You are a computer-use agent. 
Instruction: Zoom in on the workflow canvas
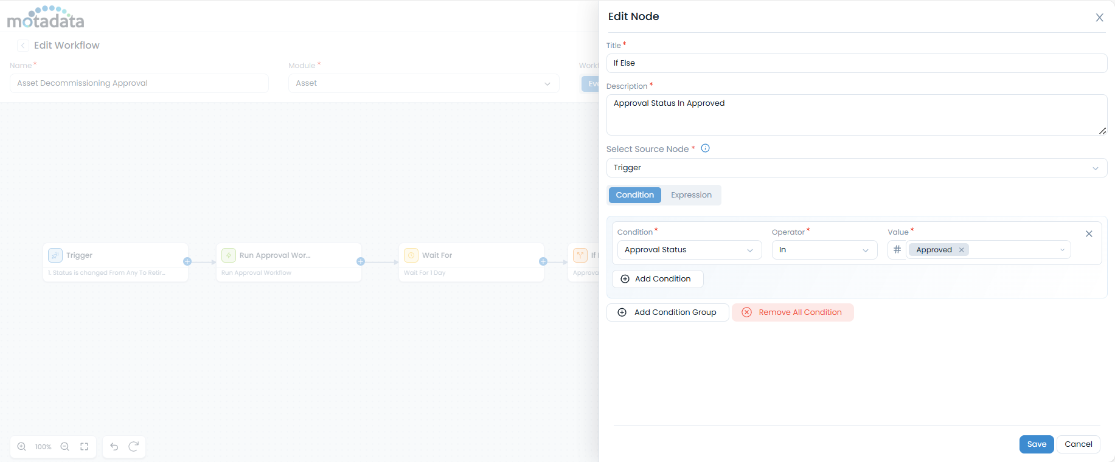pyautogui.click(x=22, y=447)
